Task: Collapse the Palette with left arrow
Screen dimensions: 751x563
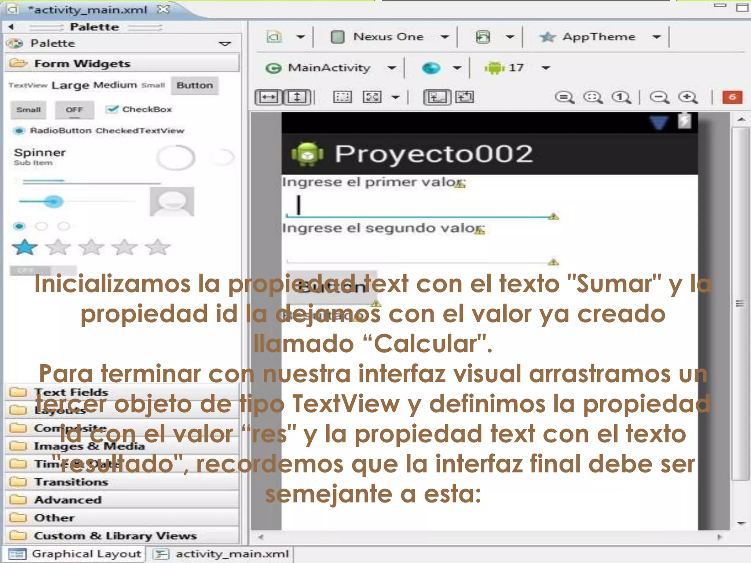Action: tap(11, 27)
